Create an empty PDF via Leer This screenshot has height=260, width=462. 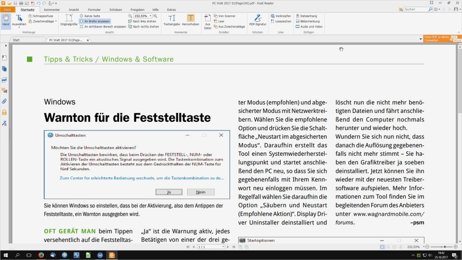(x=221, y=21)
